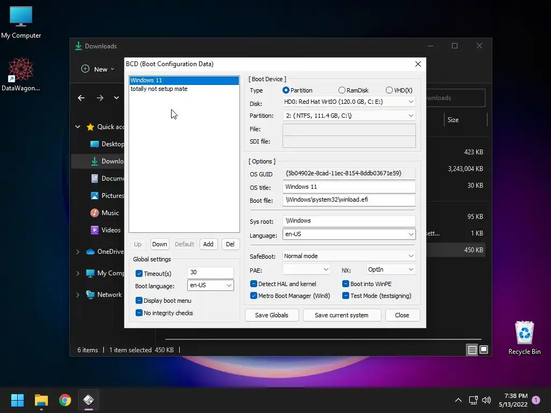Open the Disk dropdown
The image size is (551, 413).
tap(349, 102)
